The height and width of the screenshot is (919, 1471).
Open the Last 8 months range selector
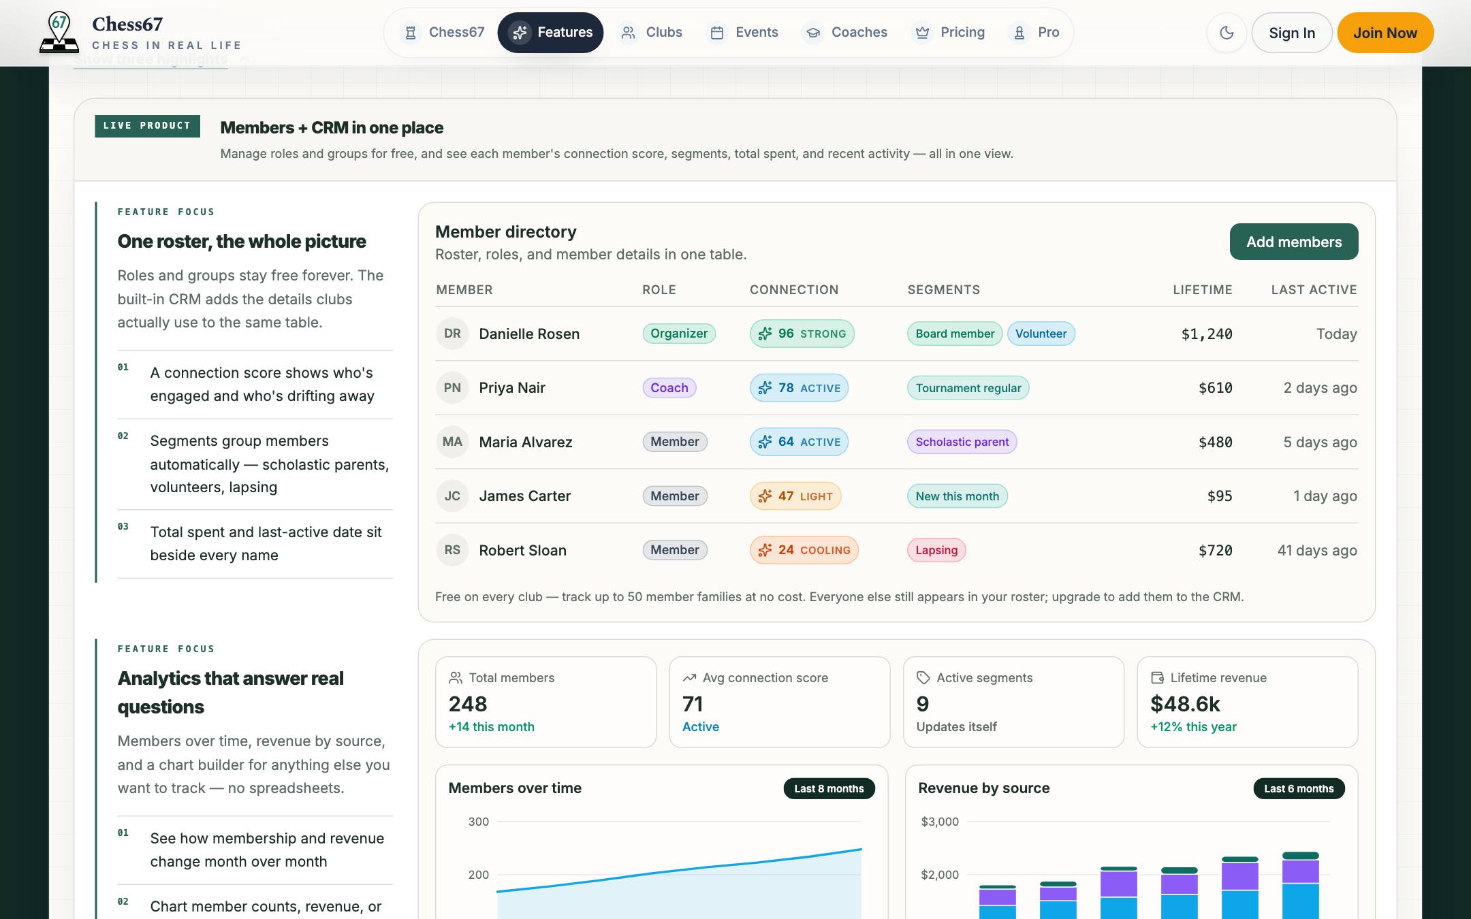point(829,788)
